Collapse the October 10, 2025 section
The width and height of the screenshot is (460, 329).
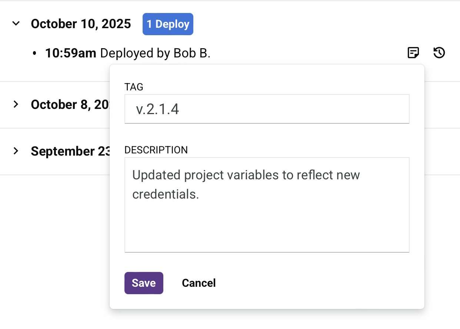tap(16, 23)
